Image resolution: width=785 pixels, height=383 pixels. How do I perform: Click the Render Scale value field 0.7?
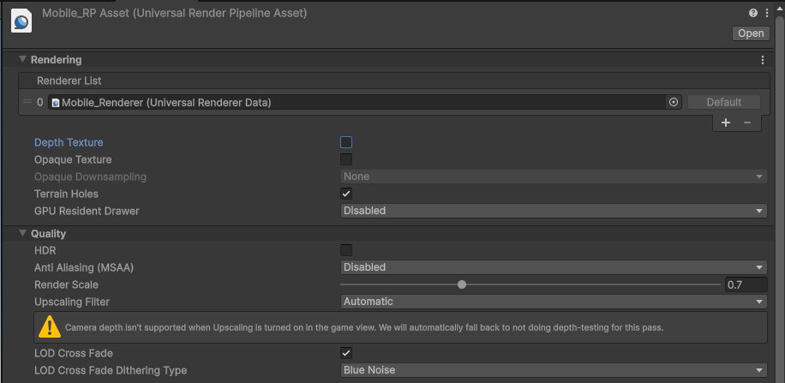[746, 284]
